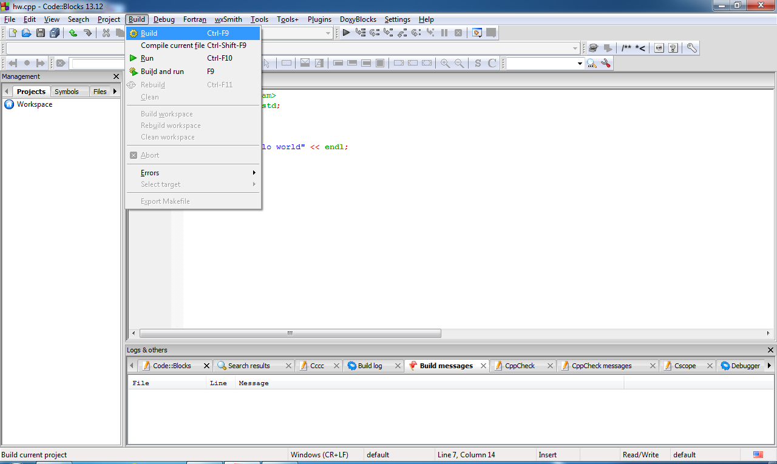Toggle source view S icon
Viewport: 777px width, 464px height.
[x=478, y=63]
